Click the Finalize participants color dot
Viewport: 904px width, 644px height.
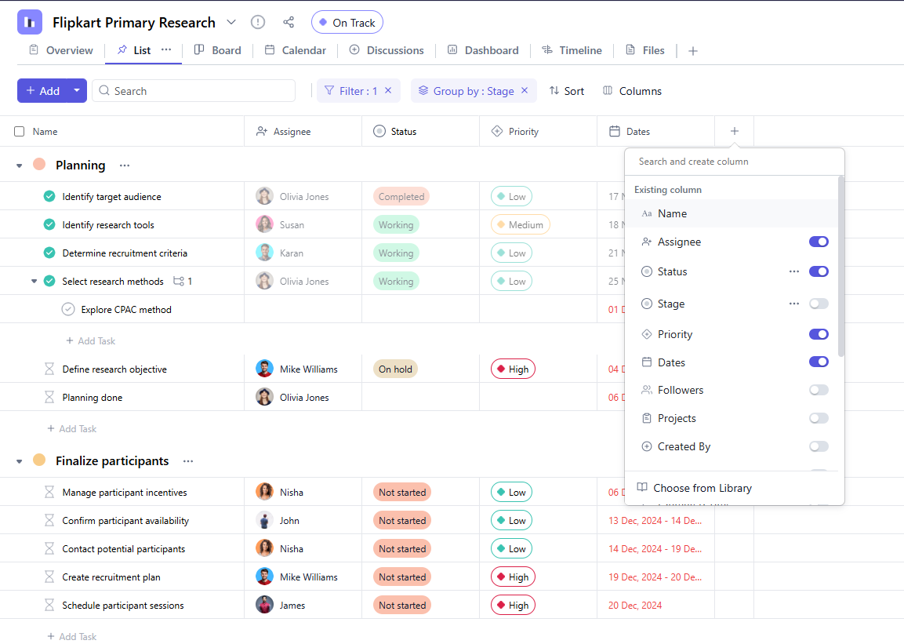tap(39, 460)
